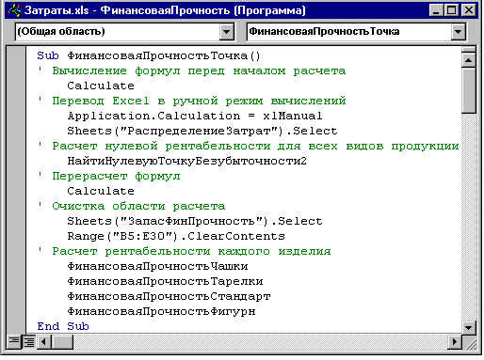This screenshot has height=360, width=484.
Task: Minimize the Затраты.xls code window
Action: (x=436, y=10)
